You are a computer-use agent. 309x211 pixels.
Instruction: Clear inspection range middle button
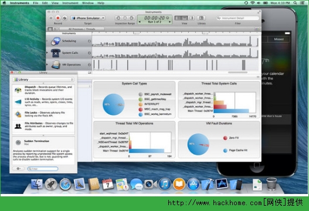click(125, 18)
